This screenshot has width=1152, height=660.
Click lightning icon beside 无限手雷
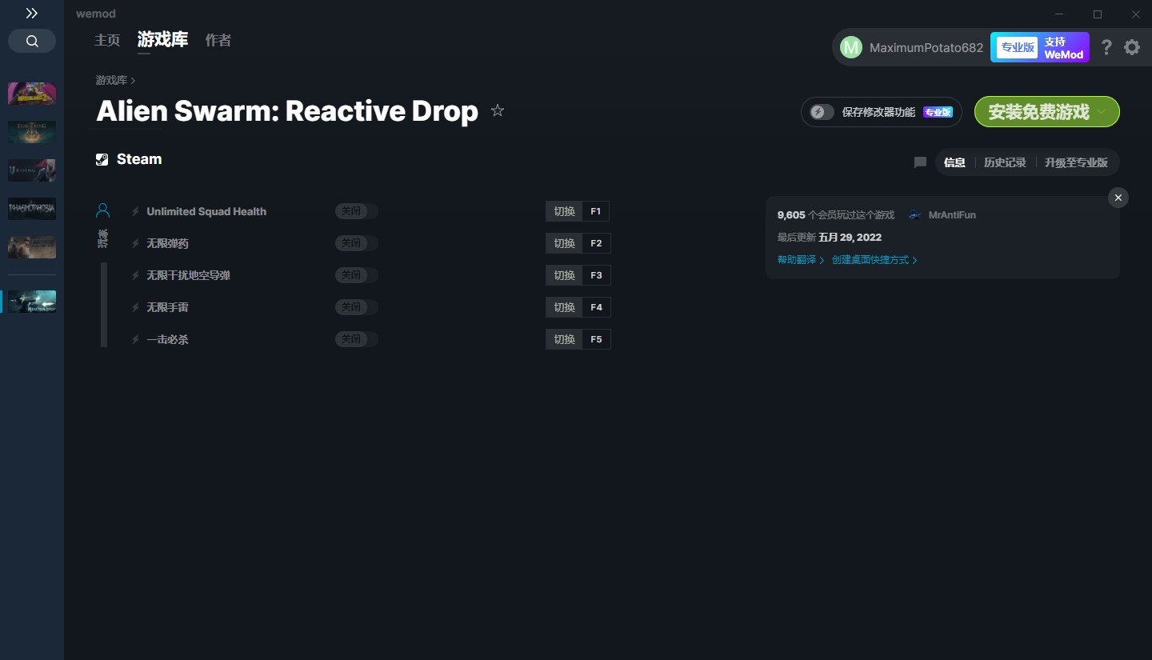[135, 307]
